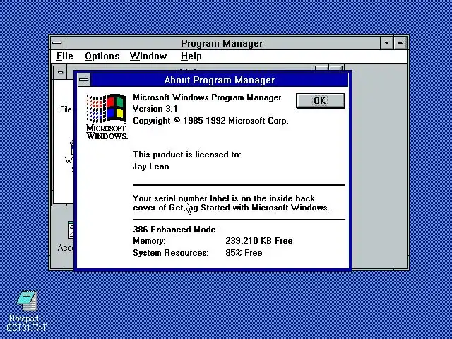This screenshot has height=339, width=452.
Task: Click the Microsoft Windows logo in dialog
Action: click(107, 117)
